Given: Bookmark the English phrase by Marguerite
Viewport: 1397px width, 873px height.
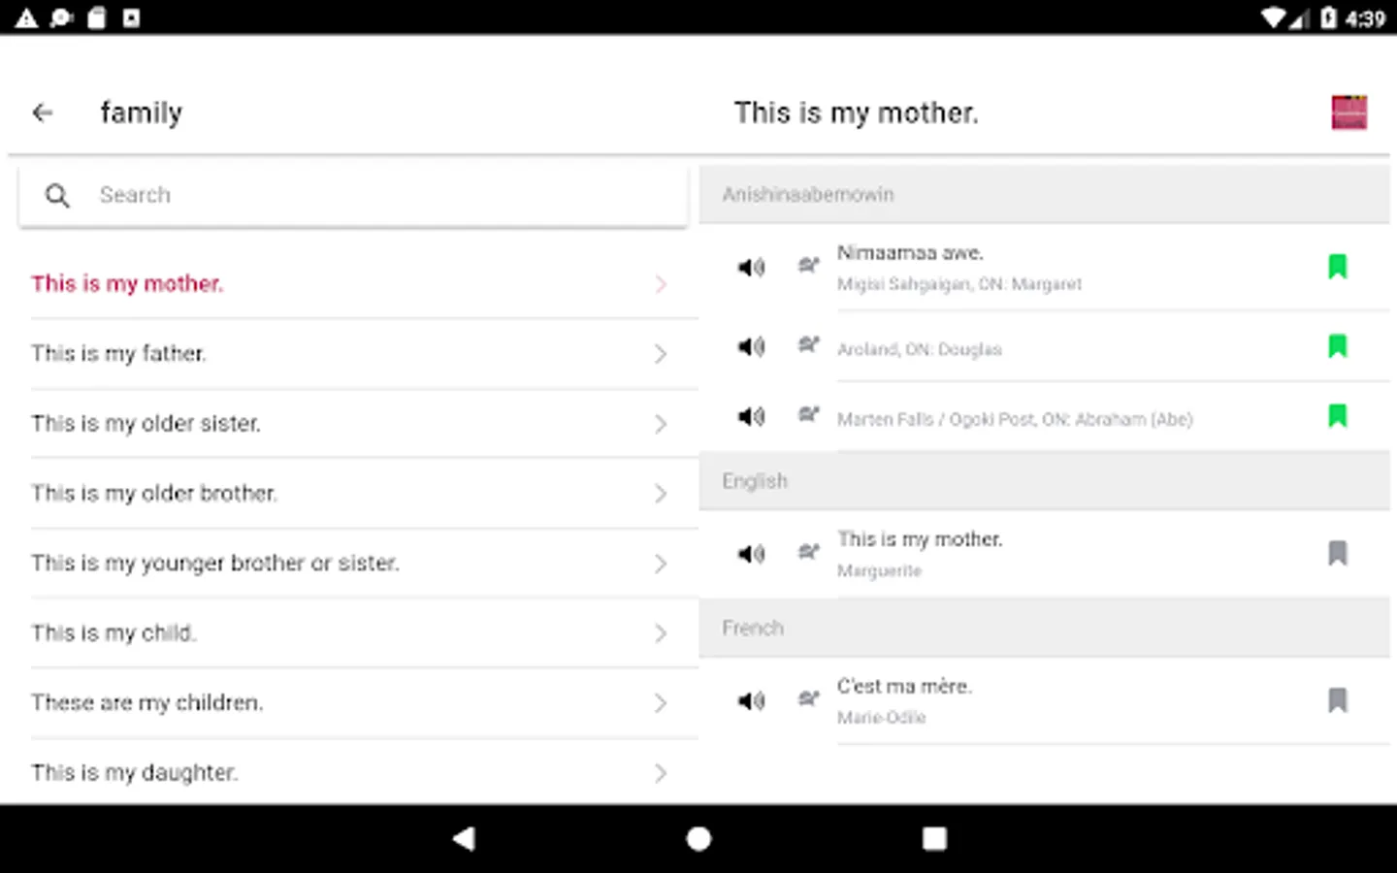Looking at the screenshot, I should (x=1337, y=554).
